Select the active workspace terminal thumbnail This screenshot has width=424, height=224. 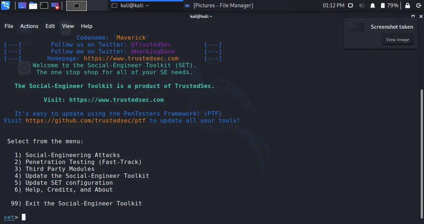pyautogui.click(x=76, y=6)
